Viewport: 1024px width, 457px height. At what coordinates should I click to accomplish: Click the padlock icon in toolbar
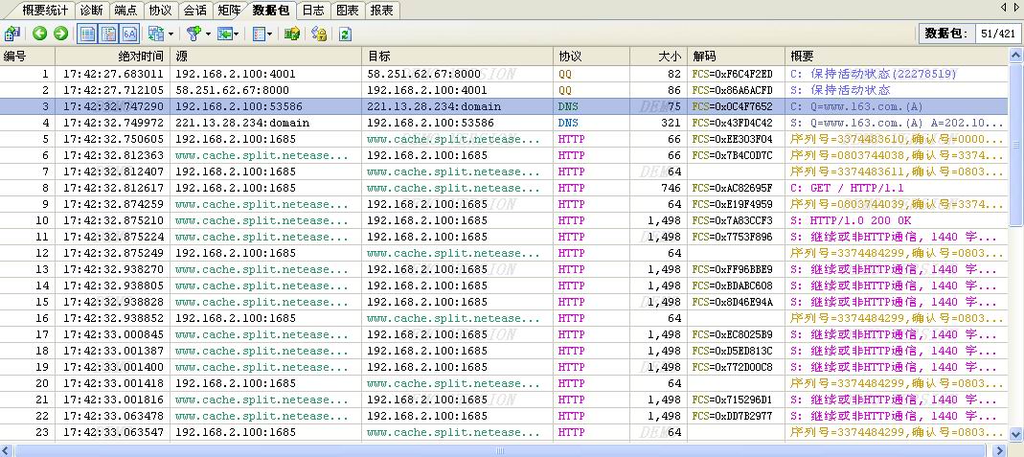pos(319,34)
